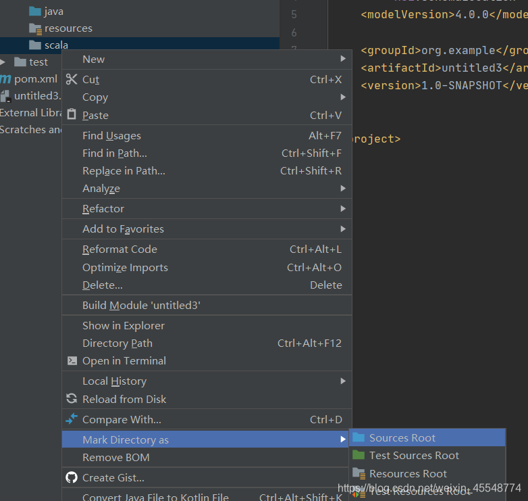Choose Directory Path menu entry

coord(207,343)
